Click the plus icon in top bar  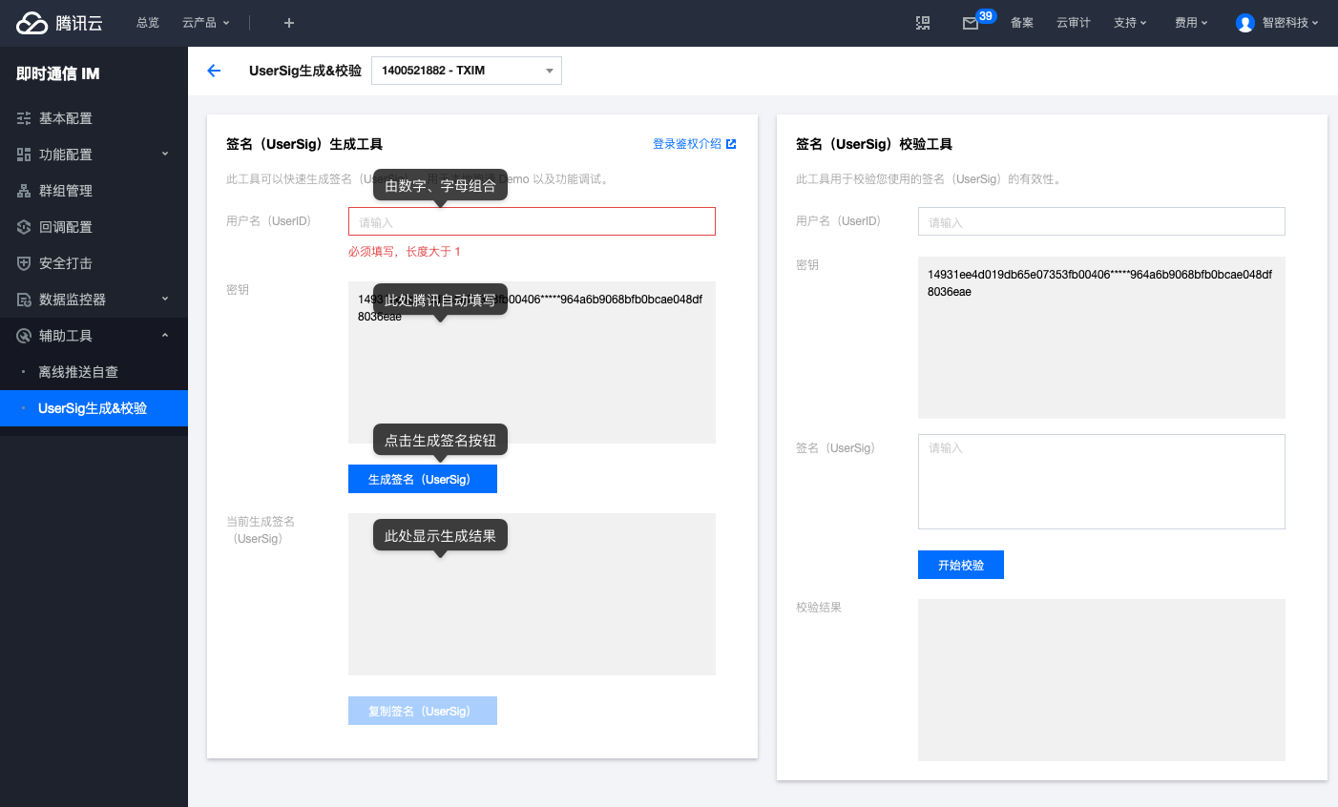point(289,23)
